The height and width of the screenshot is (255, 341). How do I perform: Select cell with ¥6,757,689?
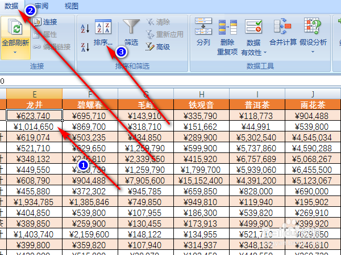pos(257,159)
